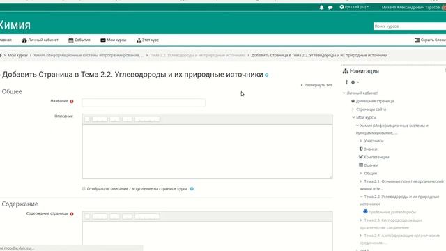The width and height of the screenshot is (446, 251).
Task: Click first toolbar button of Содержание editor
Action: pyautogui.click(x=87, y=217)
